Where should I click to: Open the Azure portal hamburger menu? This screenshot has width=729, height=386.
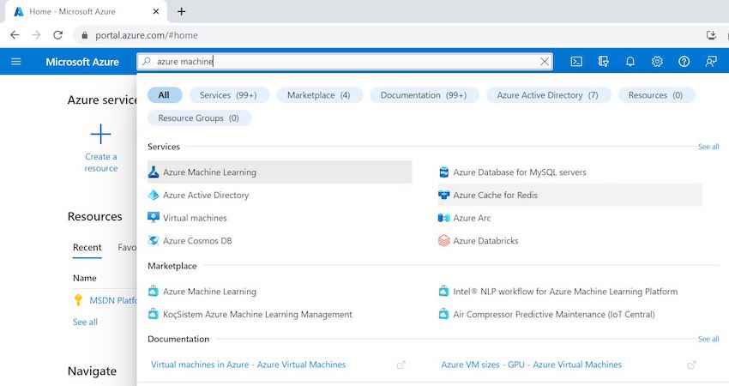tap(15, 62)
